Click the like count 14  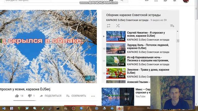tap(22, 96)
